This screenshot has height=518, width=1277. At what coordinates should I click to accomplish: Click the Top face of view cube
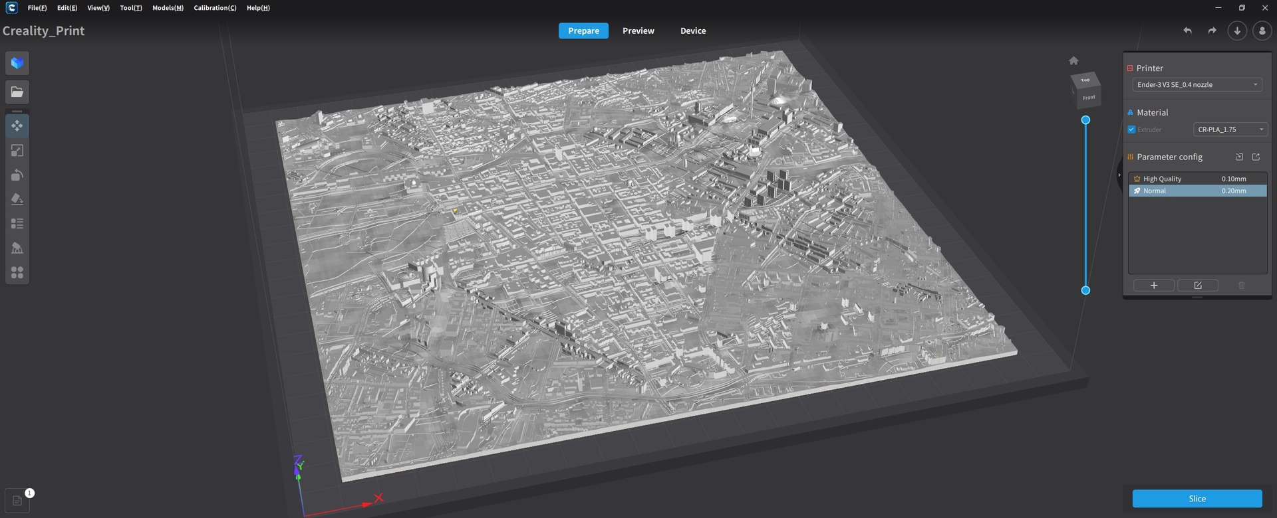pyautogui.click(x=1085, y=80)
